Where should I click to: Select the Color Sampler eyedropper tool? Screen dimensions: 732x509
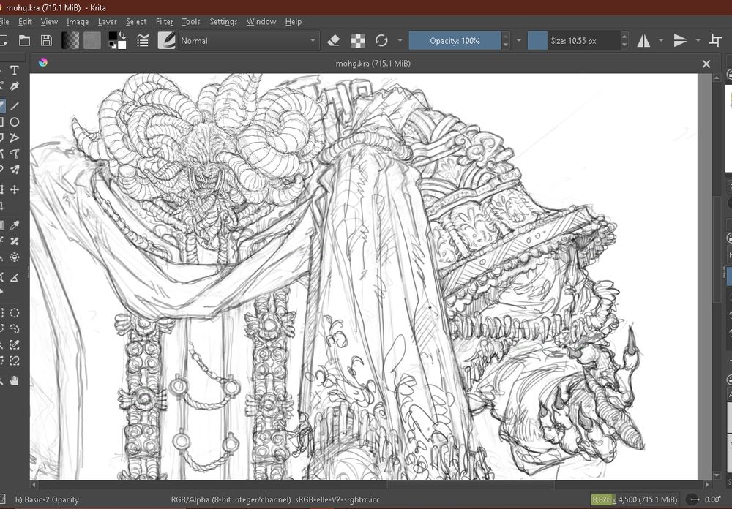(15, 226)
